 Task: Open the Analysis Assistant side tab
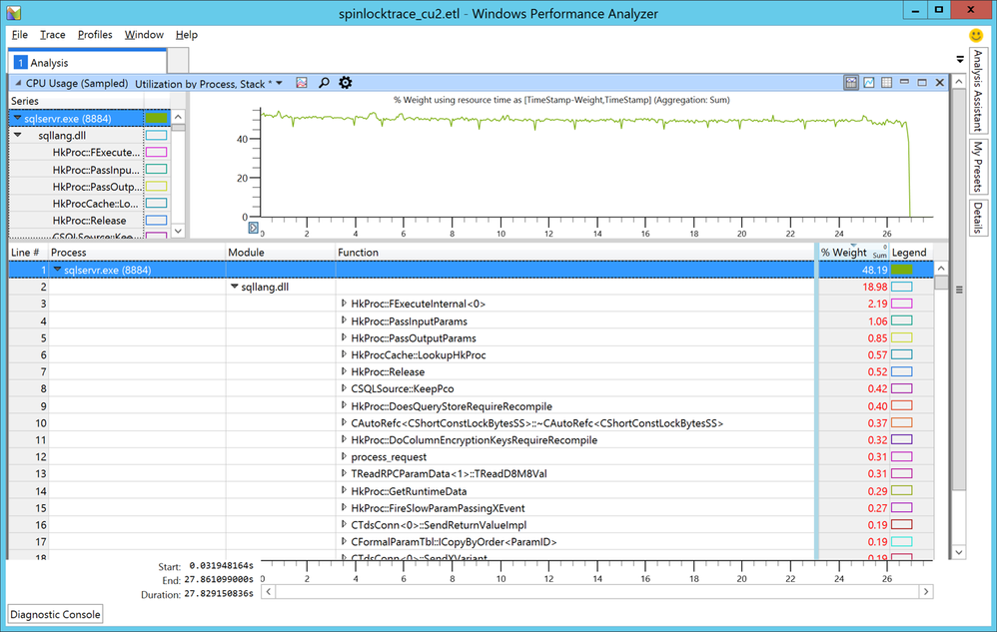pyautogui.click(x=977, y=90)
